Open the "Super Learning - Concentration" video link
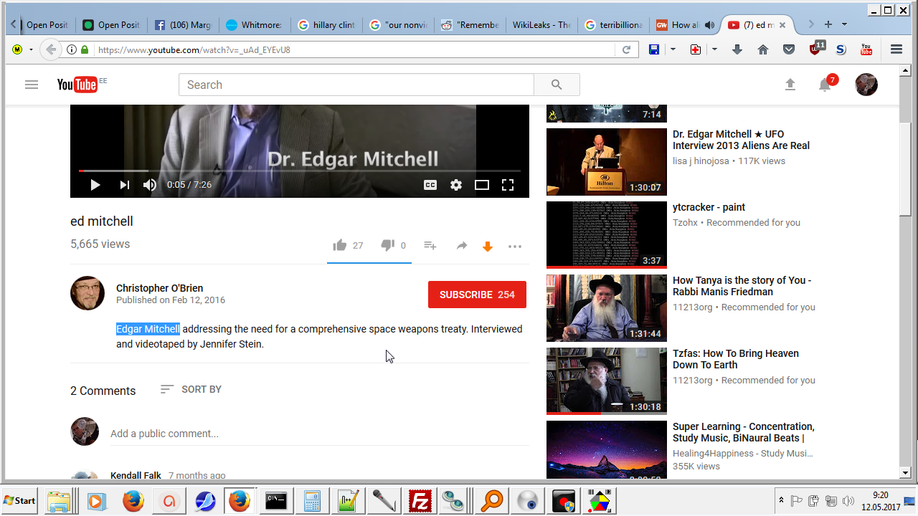 point(743,432)
